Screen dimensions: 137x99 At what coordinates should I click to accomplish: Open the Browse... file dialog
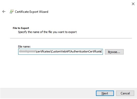[x=114, y=52]
